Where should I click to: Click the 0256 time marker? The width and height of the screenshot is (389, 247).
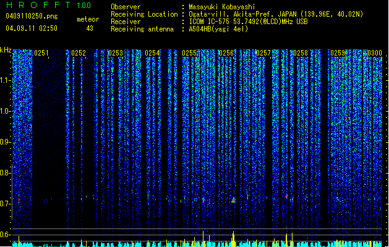[x=226, y=53]
